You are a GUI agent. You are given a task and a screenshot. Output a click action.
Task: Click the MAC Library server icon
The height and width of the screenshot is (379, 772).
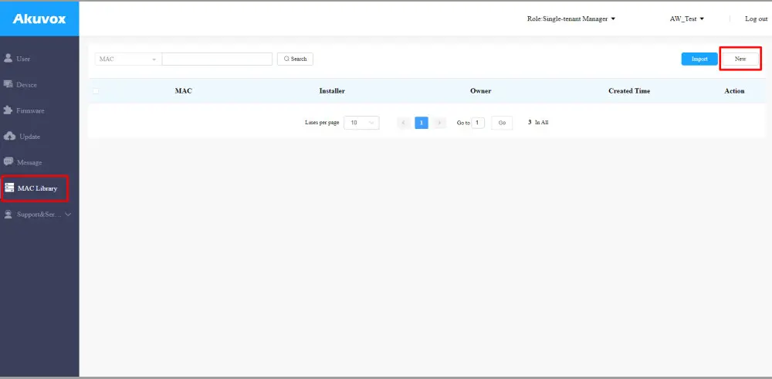[x=8, y=188]
